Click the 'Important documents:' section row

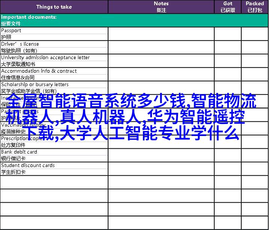click(134, 20)
